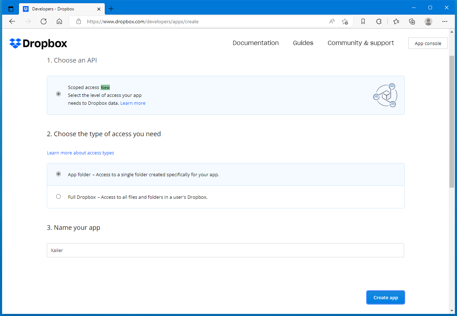Image resolution: width=457 pixels, height=316 pixels.
Task: Click '2. Choose the type of access you need'
Action: [104, 134]
